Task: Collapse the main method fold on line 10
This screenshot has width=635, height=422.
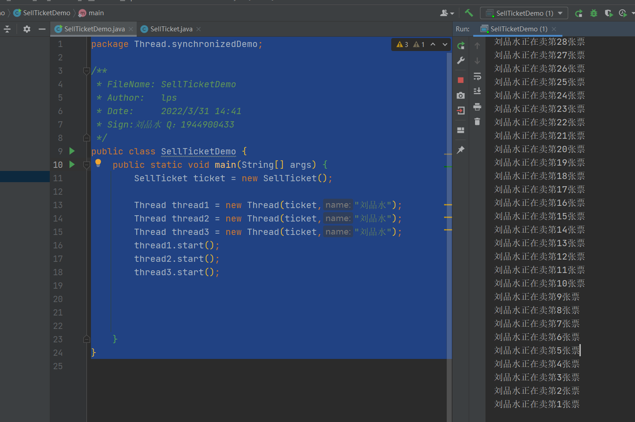Action: (x=86, y=165)
